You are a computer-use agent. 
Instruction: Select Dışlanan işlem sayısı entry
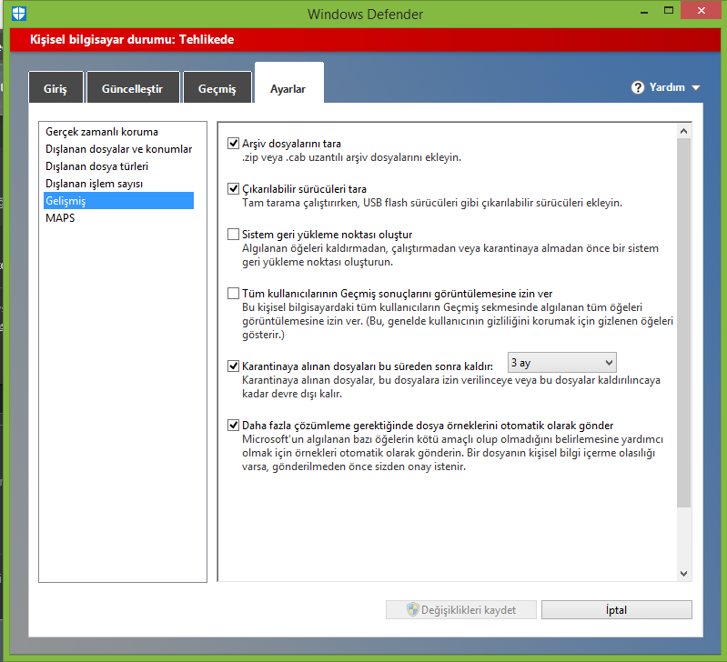94,184
